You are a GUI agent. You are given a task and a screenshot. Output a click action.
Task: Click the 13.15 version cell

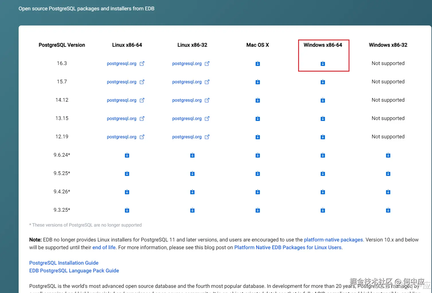[x=62, y=118]
